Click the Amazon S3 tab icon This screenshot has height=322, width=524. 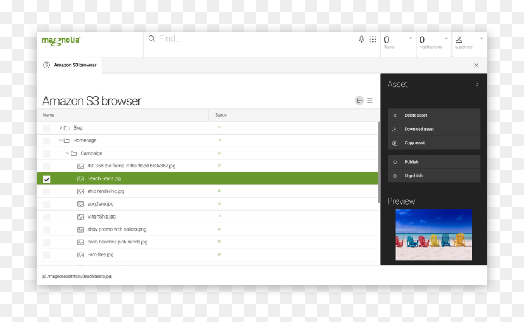[x=46, y=65]
